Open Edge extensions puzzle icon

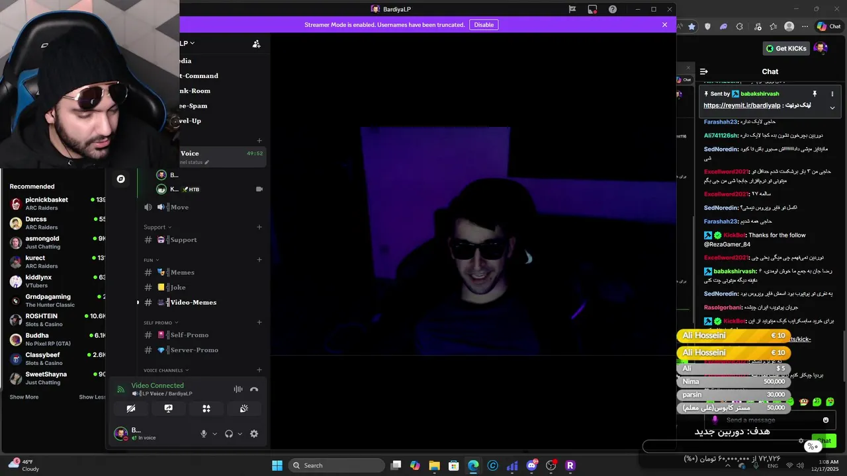(739, 26)
